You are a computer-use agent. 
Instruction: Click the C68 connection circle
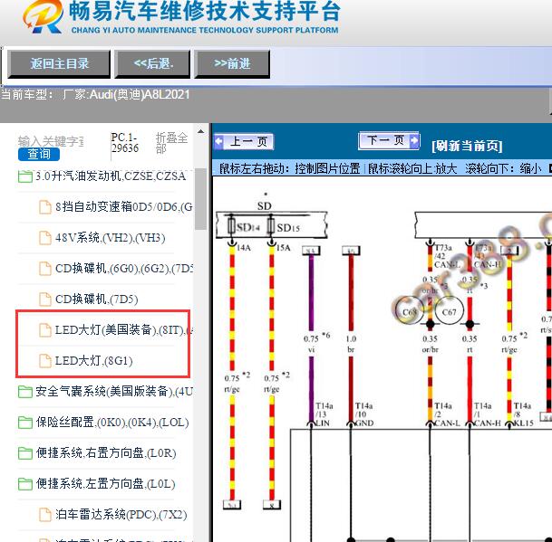coord(409,311)
